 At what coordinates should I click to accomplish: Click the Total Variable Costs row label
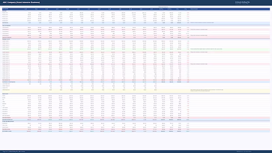click(6, 80)
